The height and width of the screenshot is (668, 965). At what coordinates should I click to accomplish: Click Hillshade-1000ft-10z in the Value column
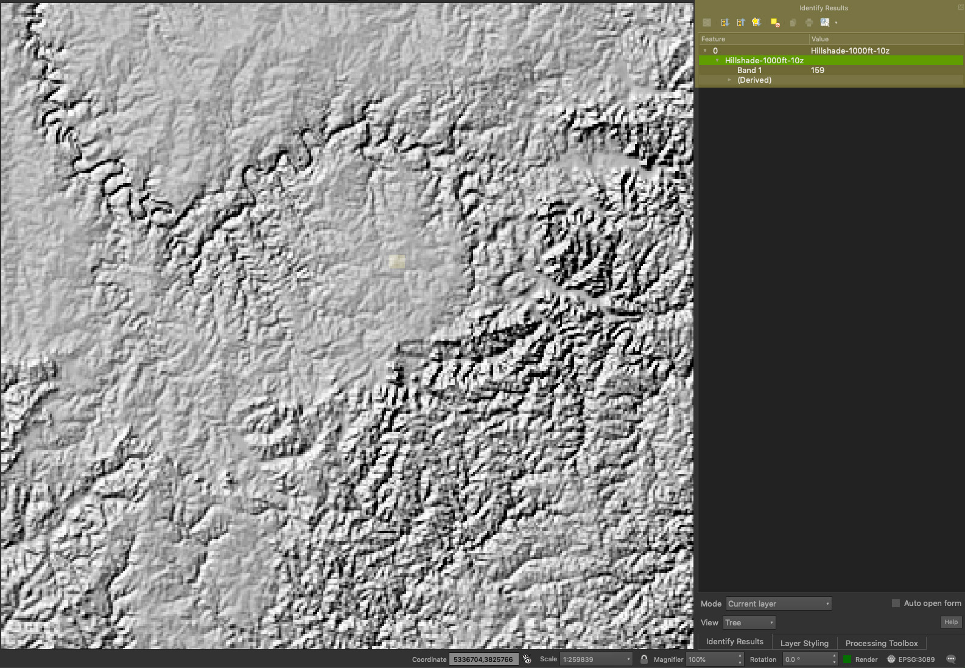(850, 50)
